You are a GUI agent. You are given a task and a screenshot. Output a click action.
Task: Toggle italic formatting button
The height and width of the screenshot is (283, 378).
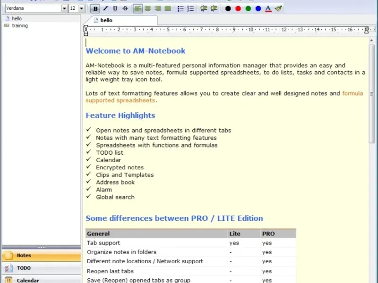(x=105, y=8)
